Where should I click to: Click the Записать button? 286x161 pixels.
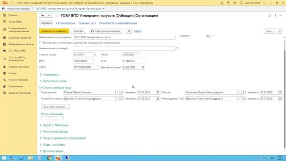tap(78, 31)
